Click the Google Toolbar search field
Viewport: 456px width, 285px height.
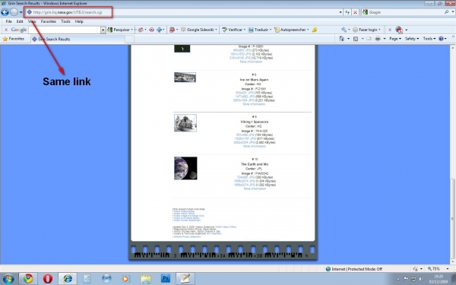pyautogui.click(x=65, y=30)
